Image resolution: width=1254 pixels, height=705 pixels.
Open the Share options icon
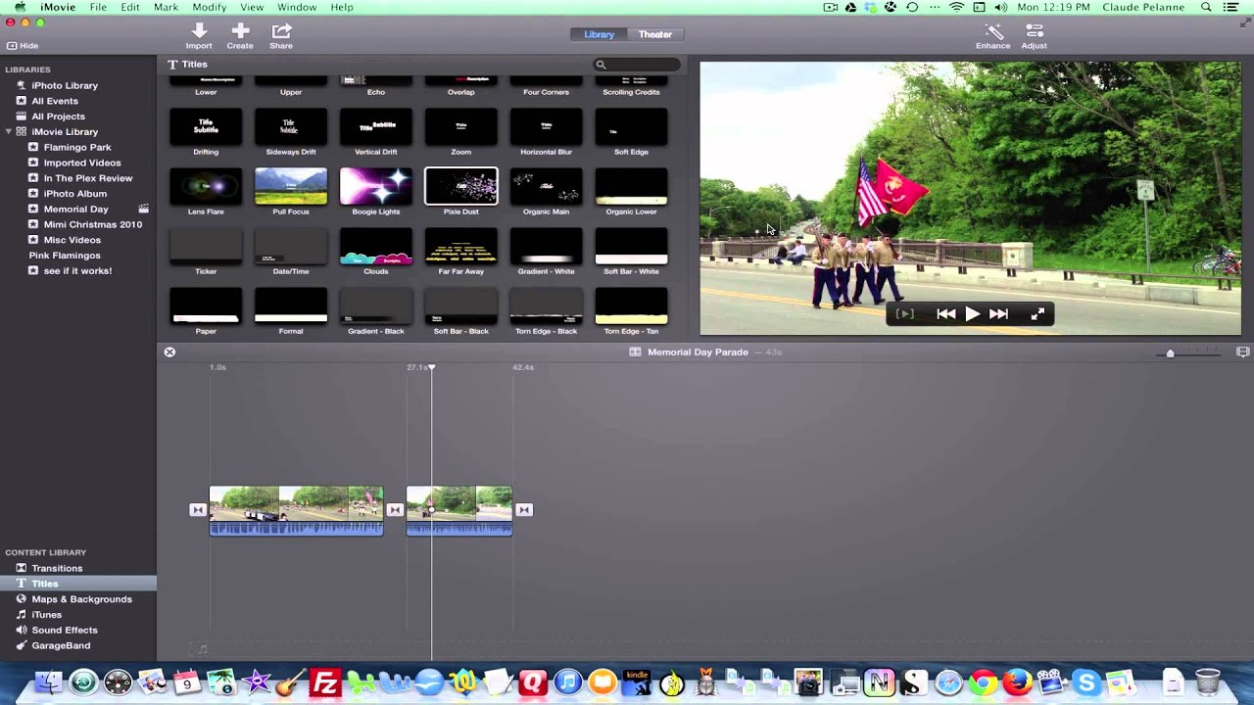click(x=281, y=36)
